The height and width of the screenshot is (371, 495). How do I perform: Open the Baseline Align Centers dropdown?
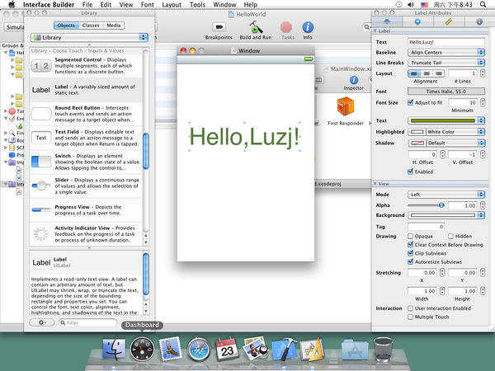point(446,52)
